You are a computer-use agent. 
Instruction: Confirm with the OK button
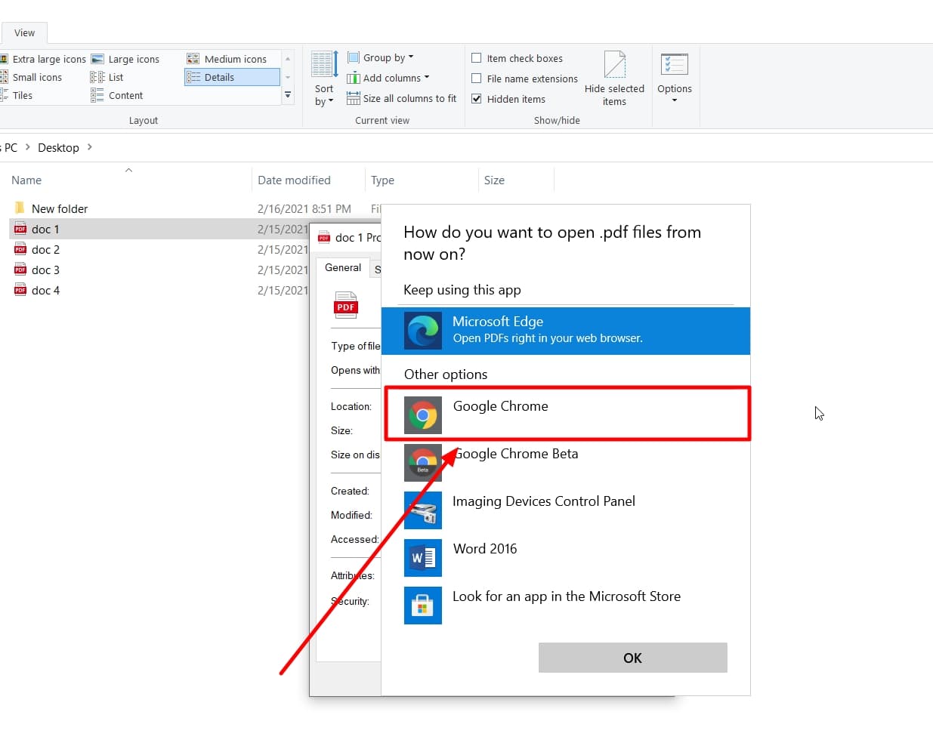(x=632, y=658)
